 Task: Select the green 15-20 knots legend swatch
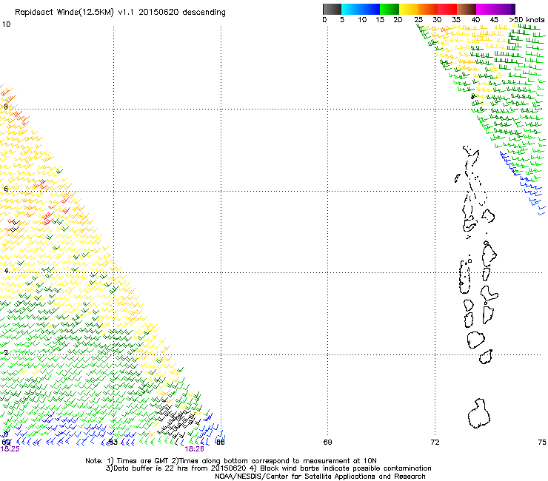390,9
